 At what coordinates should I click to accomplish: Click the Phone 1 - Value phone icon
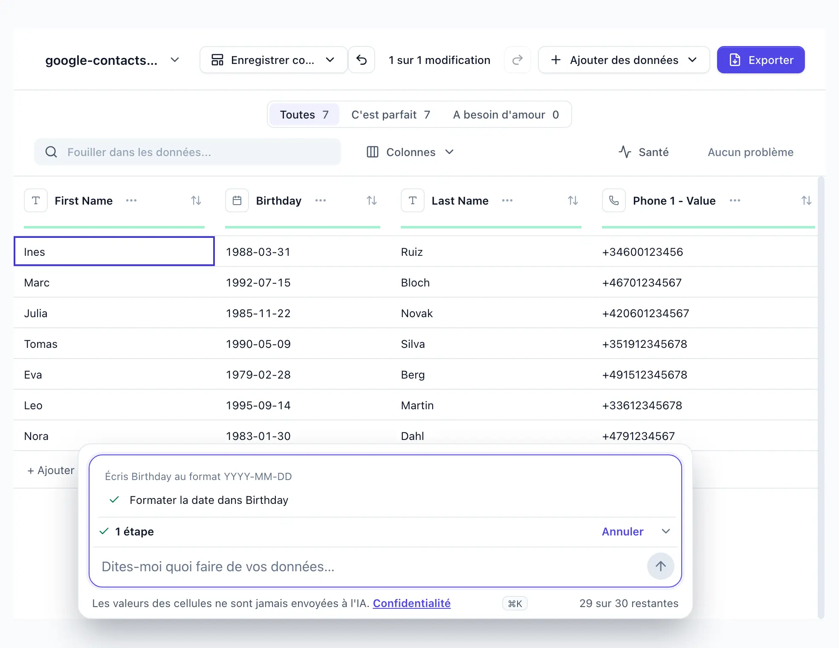pyautogui.click(x=614, y=200)
